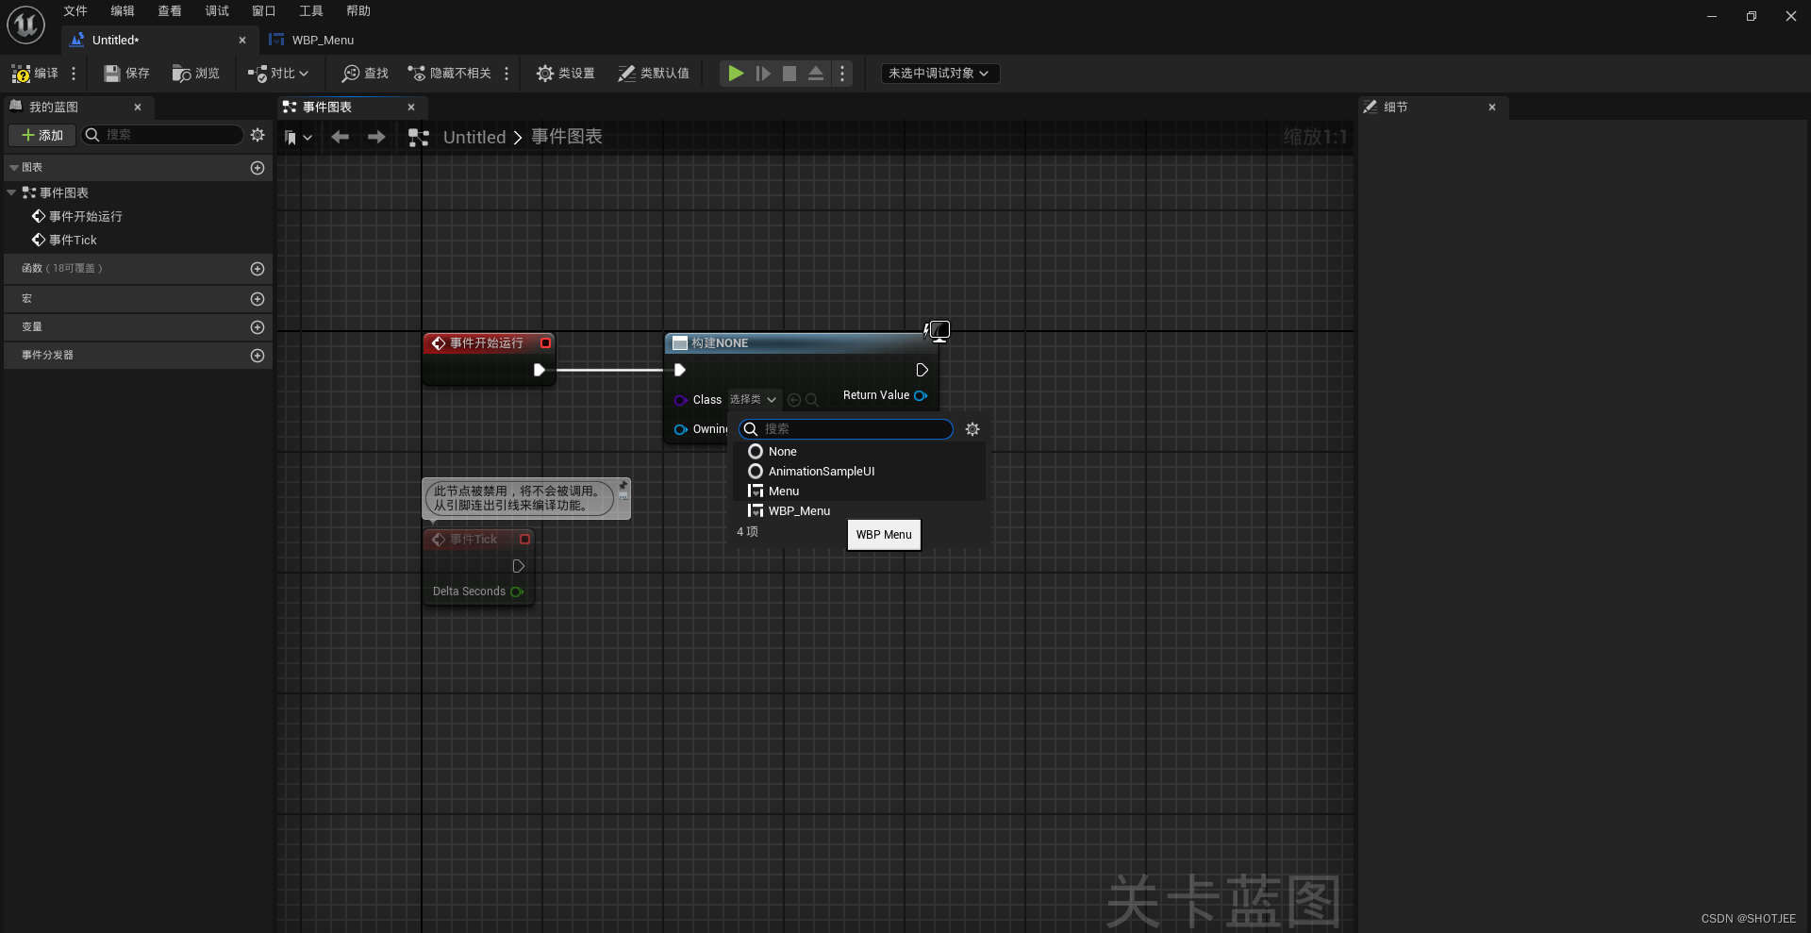The image size is (1811, 933).
Task: Click the 添加 (Add) button in My Blueprint
Action: click(x=41, y=135)
